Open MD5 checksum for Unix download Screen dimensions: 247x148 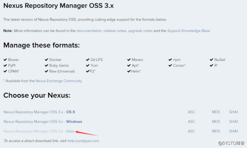(216, 131)
